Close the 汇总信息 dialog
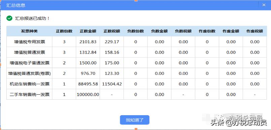The image size is (271, 130). [x=264, y=5]
